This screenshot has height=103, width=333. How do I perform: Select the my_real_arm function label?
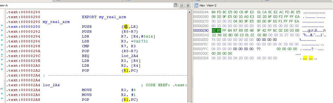pos(56,22)
